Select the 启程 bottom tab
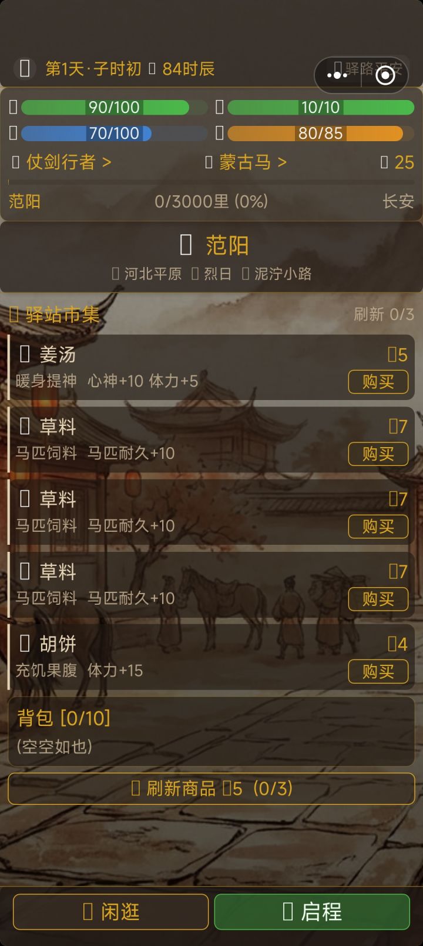 pos(312,912)
